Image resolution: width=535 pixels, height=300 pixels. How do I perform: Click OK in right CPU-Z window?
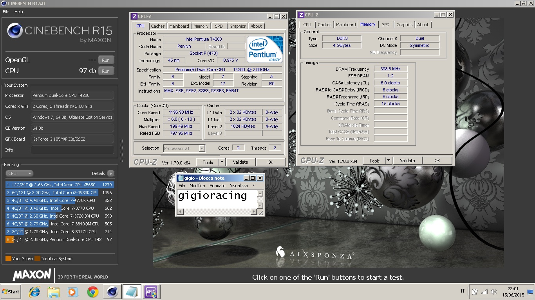[437, 161]
